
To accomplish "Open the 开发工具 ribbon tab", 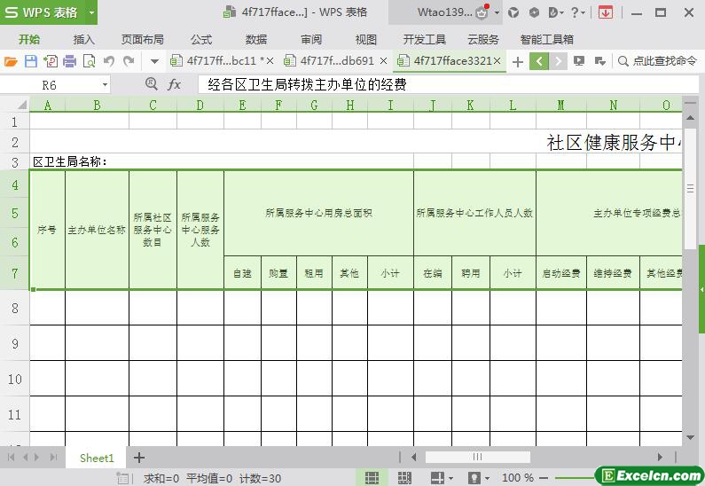I will pyautogui.click(x=425, y=40).
